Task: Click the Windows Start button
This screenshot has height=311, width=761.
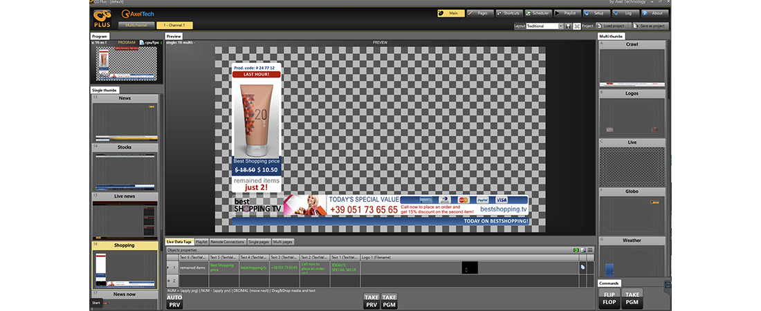Action: click(96, 303)
